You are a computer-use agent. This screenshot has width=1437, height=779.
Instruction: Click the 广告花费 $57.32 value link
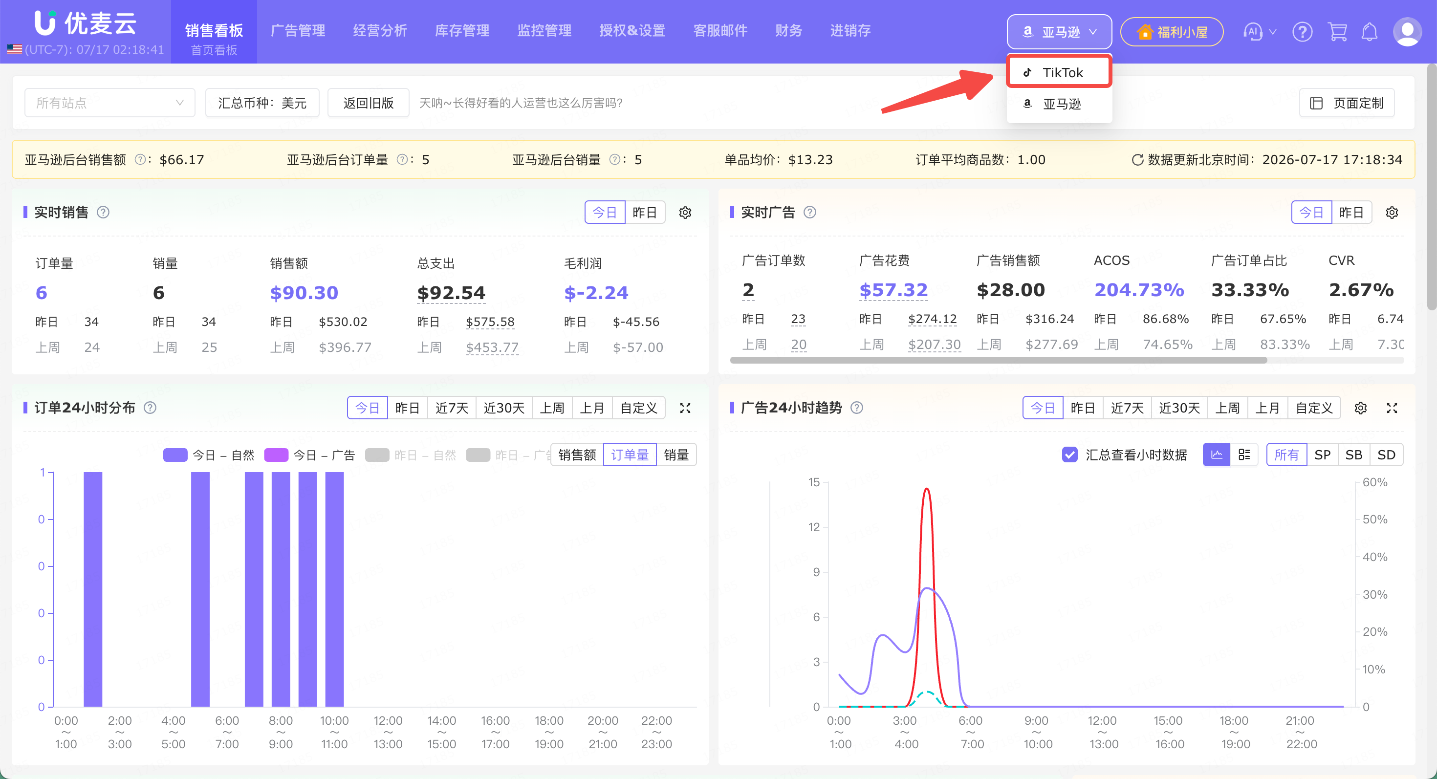point(893,290)
